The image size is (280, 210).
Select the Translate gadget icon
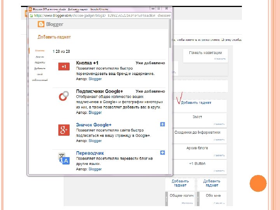(64, 158)
